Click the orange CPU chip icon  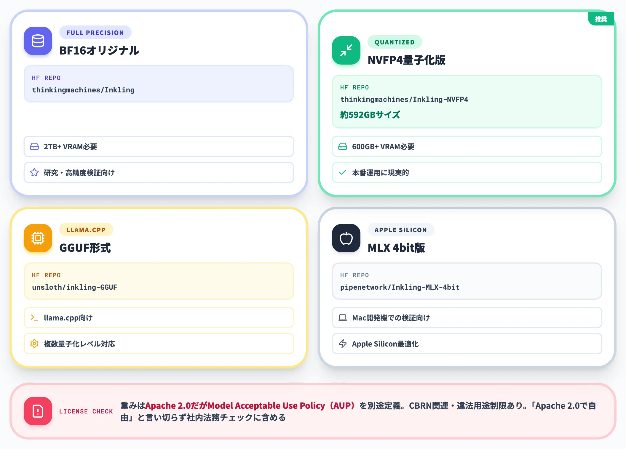(38, 238)
